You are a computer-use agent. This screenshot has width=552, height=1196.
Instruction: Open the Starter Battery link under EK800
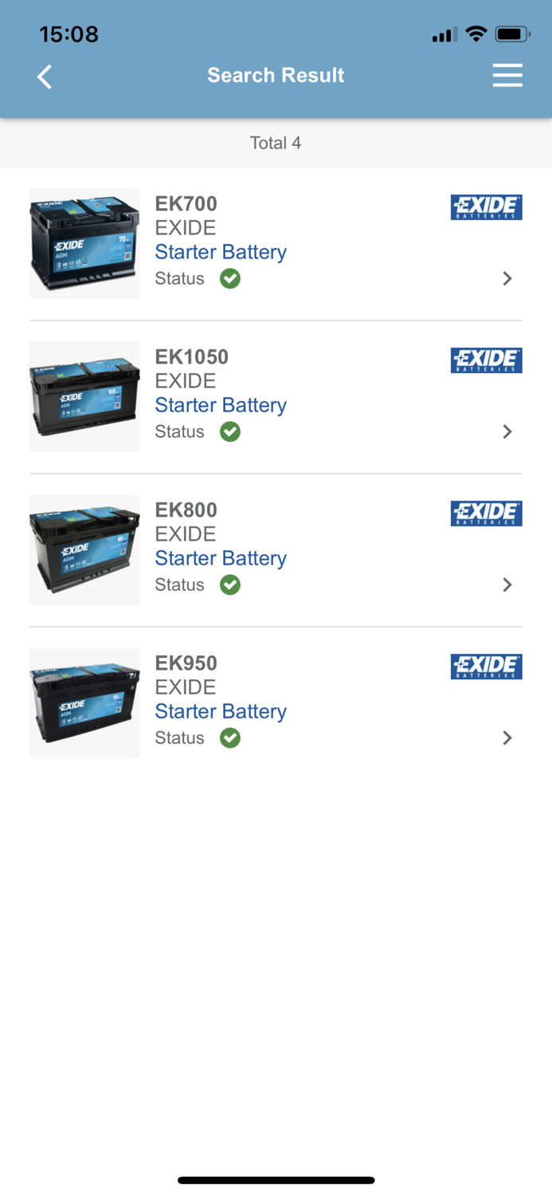pyautogui.click(x=220, y=558)
